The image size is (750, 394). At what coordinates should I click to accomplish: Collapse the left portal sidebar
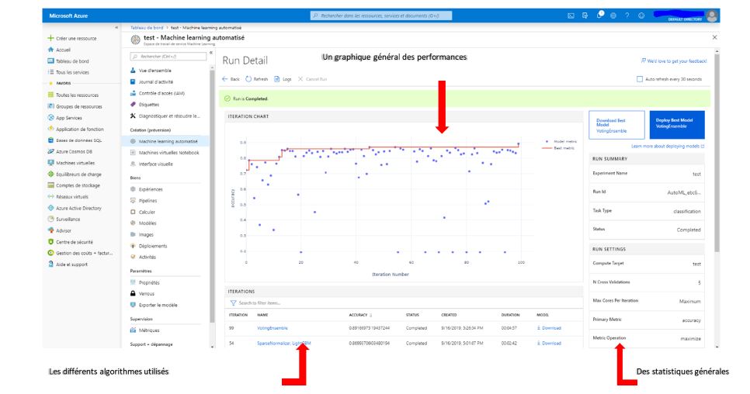(116, 28)
